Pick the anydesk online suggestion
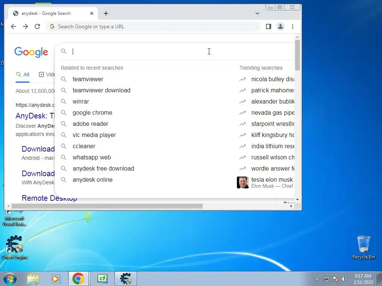This screenshot has width=382, height=286. (x=93, y=180)
